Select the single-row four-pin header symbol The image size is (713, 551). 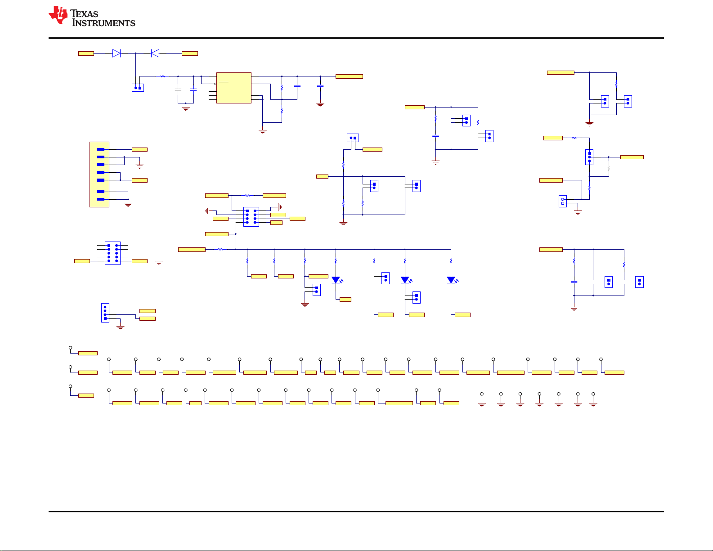105,313
